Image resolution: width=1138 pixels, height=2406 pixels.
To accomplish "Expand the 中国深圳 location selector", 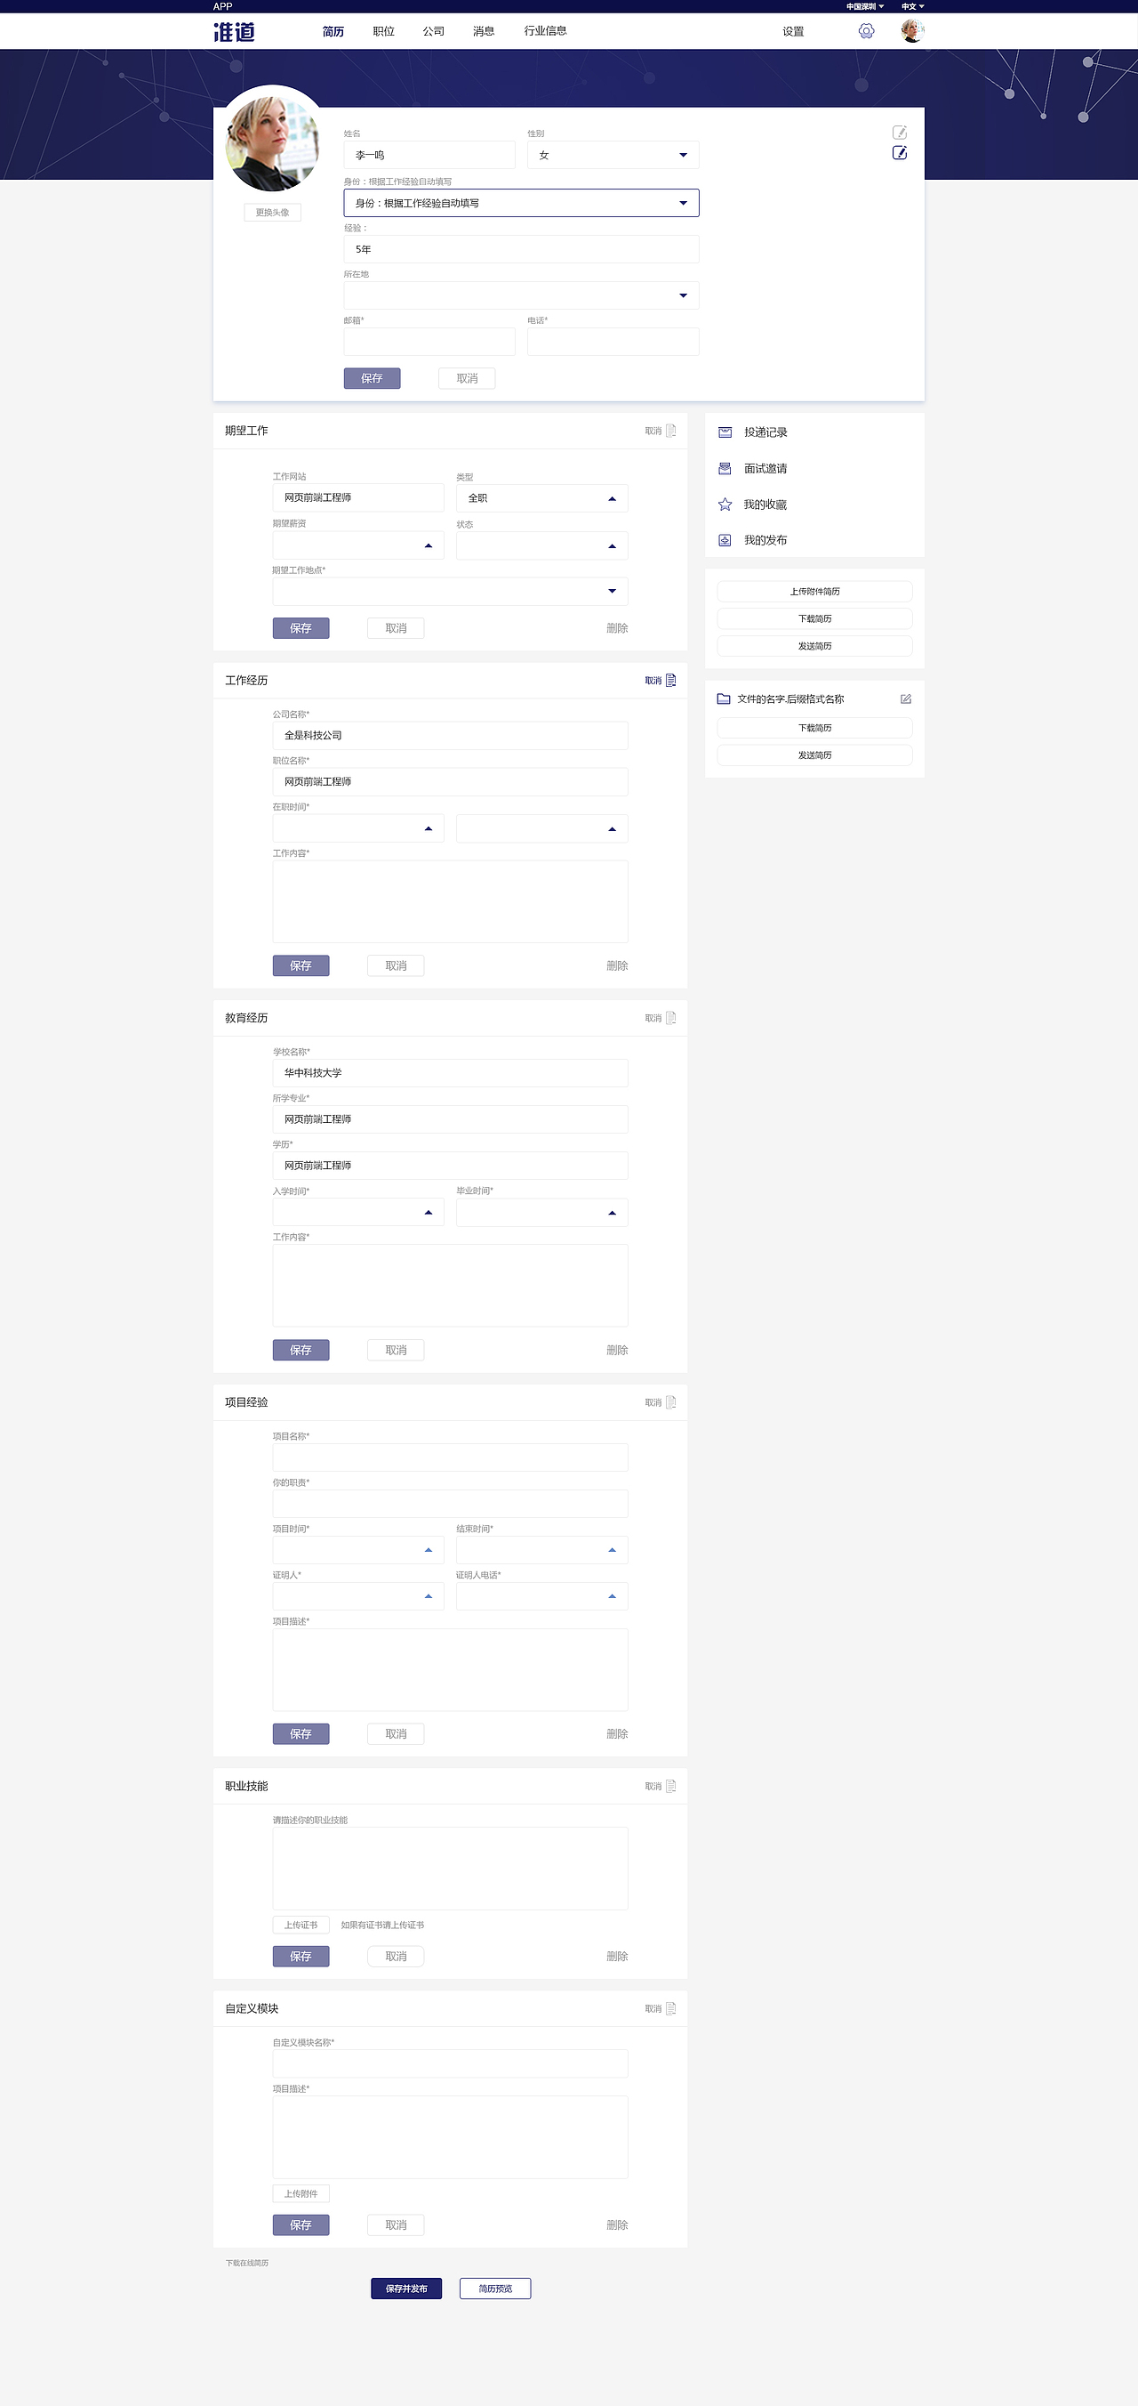I will point(864,6).
